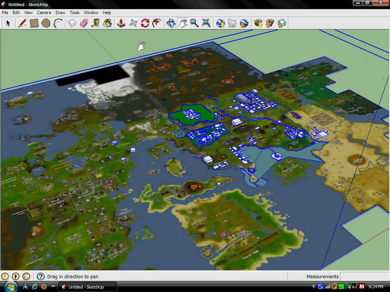This screenshot has width=390, height=292.
Task: Open the File menu
Action: tap(5, 13)
